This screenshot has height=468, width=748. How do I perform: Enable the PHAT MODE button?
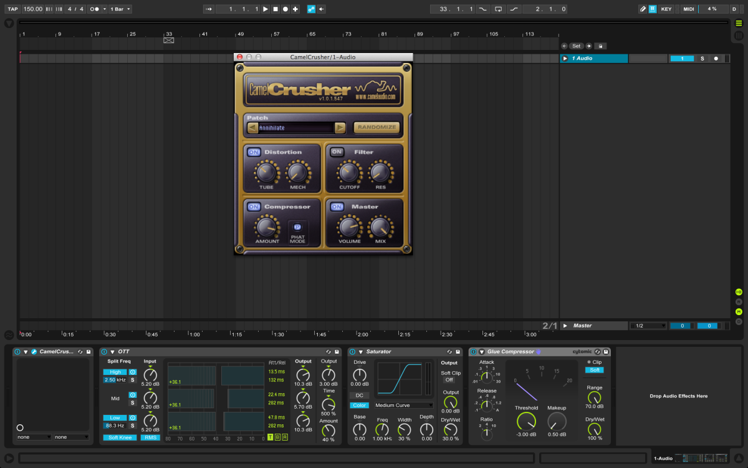pos(297,228)
